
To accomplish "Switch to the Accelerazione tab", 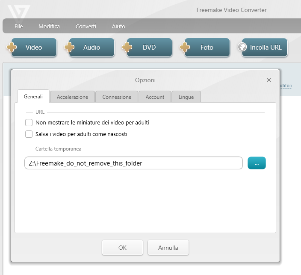I will pyautogui.click(x=72, y=97).
